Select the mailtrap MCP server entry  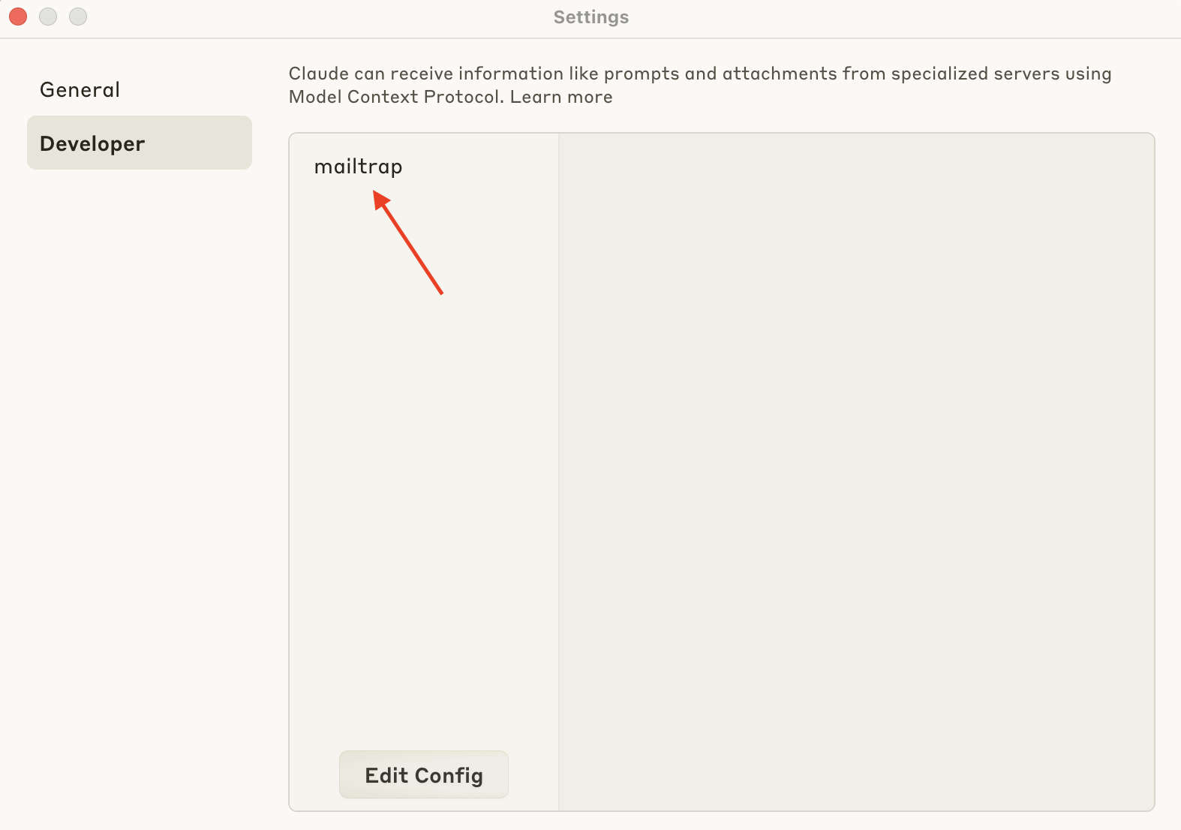(358, 167)
